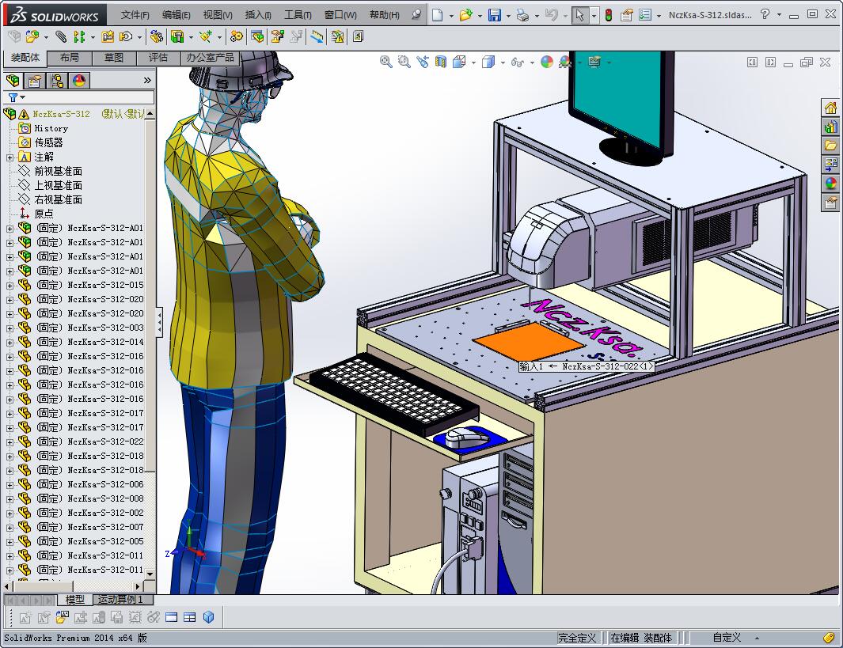Open the 工具(T) Tools menu
843x648 pixels.
[x=298, y=15]
